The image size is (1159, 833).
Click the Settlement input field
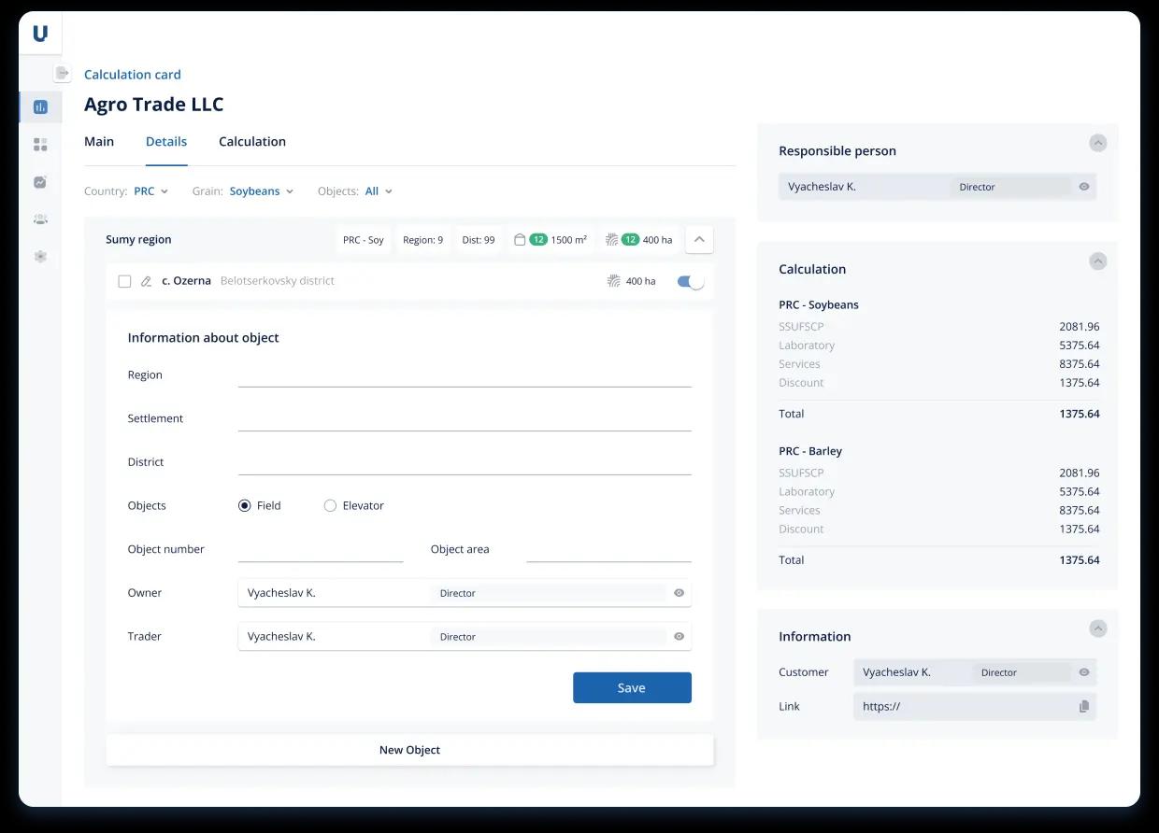coord(465,419)
